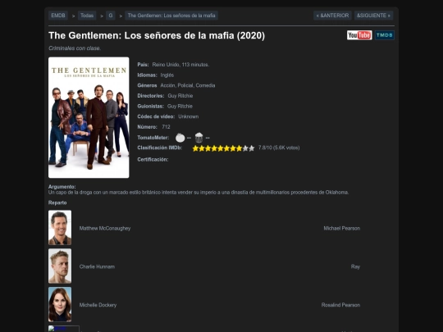443x332 pixels.
Task: Click the Charlie Hunnam name
Action: tap(97, 266)
